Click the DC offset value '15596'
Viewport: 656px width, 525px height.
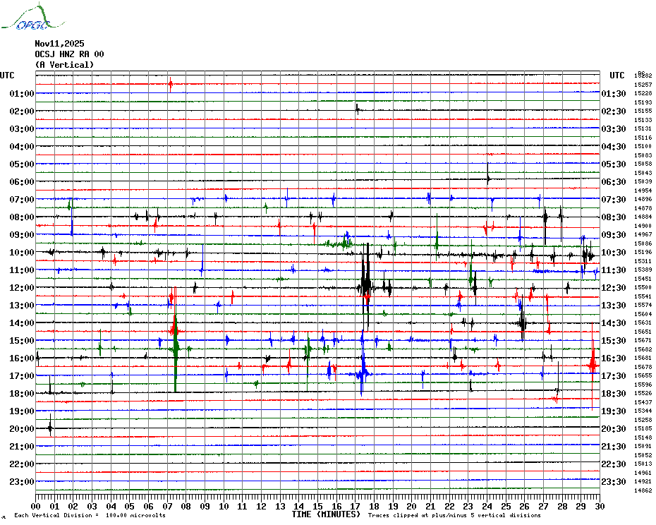(x=643, y=385)
